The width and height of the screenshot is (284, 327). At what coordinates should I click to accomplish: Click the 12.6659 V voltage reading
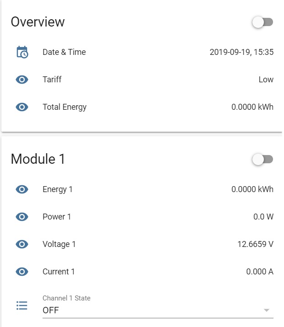[x=256, y=244]
